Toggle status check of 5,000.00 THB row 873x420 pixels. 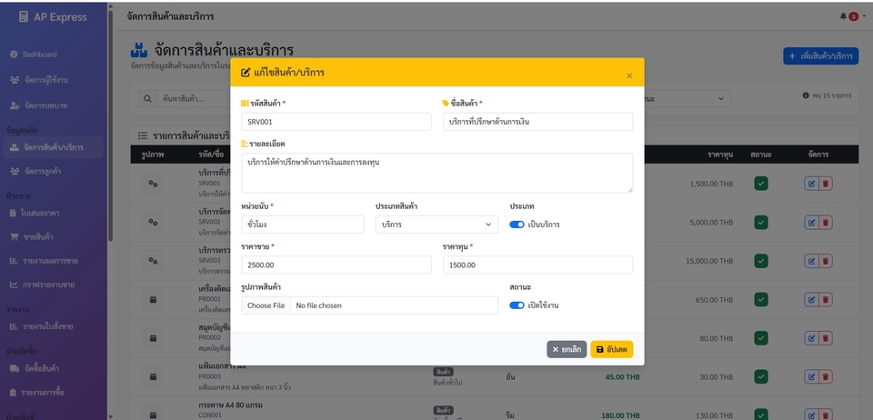tap(761, 223)
